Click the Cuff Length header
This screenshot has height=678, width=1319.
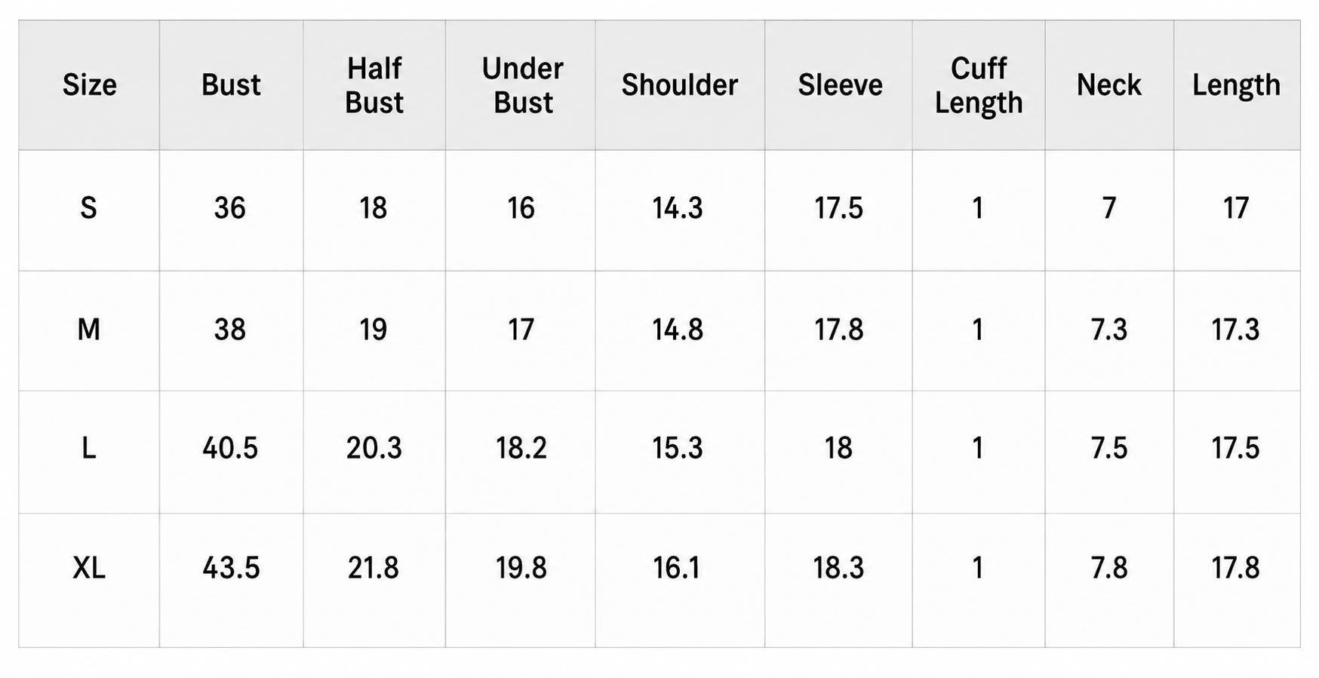click(979, 85)
